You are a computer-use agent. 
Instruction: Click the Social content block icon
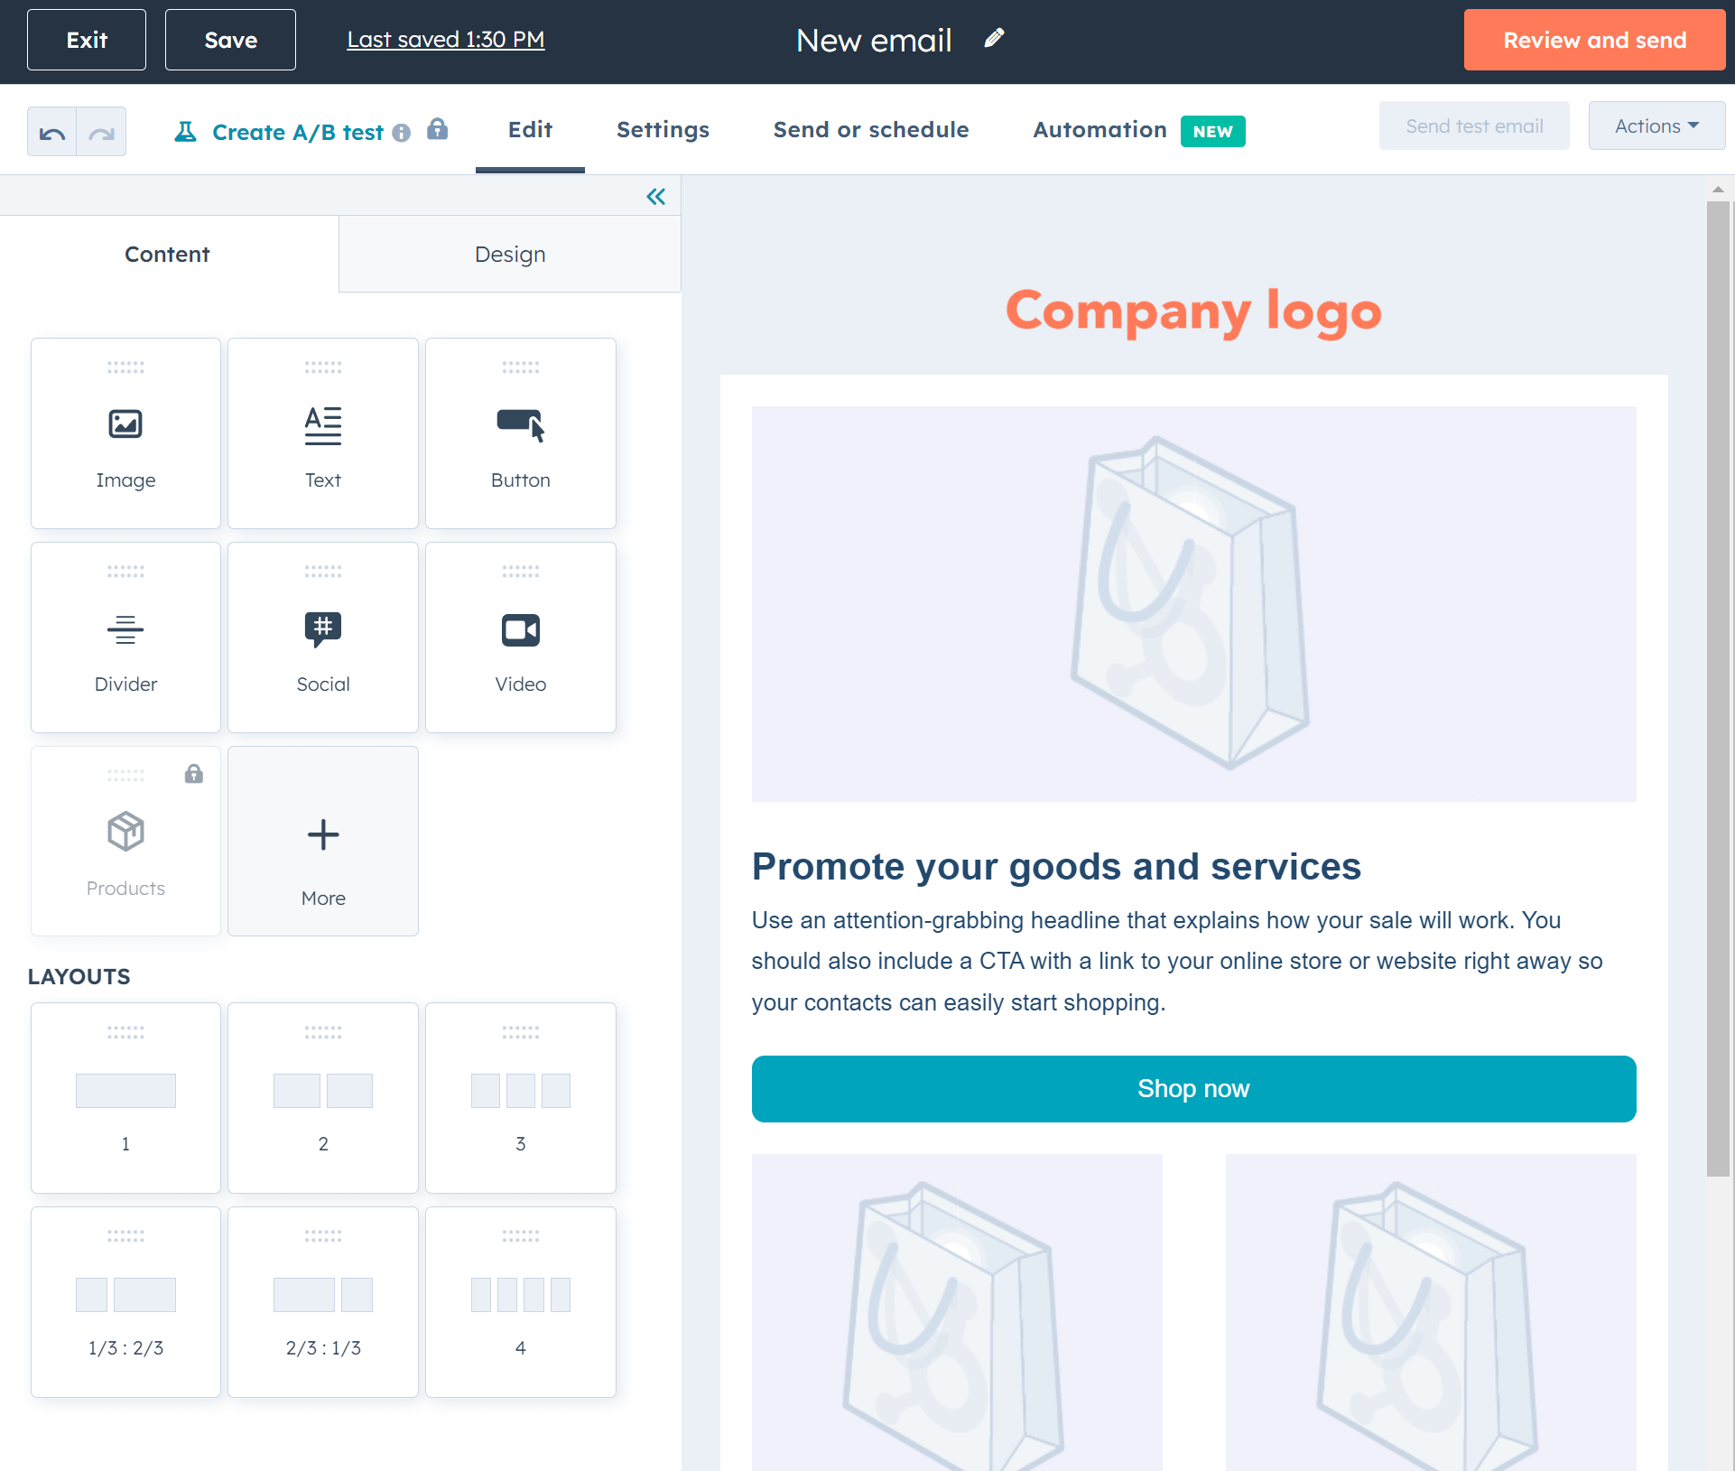pyautogui.click(x=322, y=629)
